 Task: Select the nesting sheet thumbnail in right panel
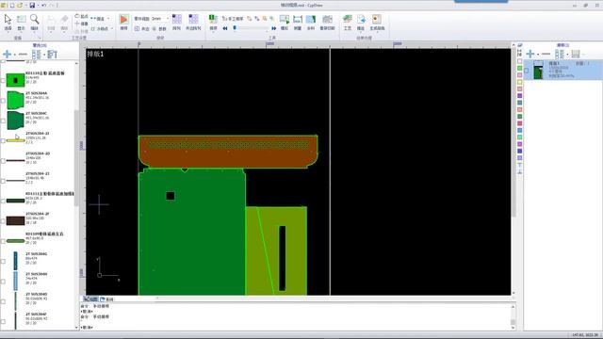point(538,70)
